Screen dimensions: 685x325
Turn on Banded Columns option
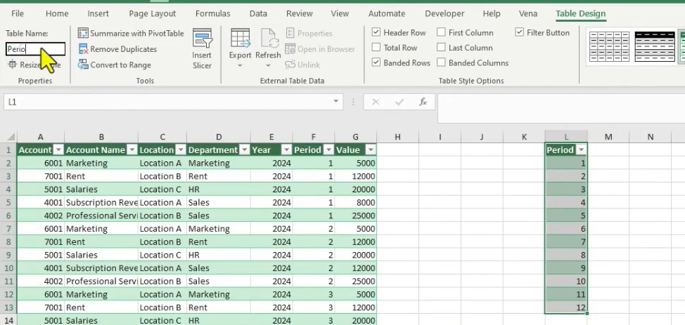coord(442,62)
